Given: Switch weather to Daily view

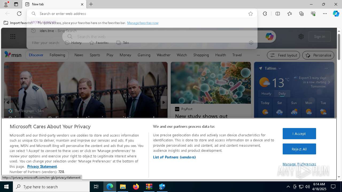Looking at the screenshot, I should (282, 94).
